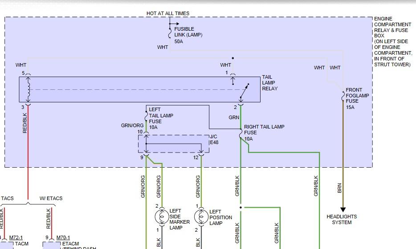Click the HEADLIGHTS SYSTEM reference
This screenshot has height=249, width=416.
pyautogui.click(x=342, y=220)
